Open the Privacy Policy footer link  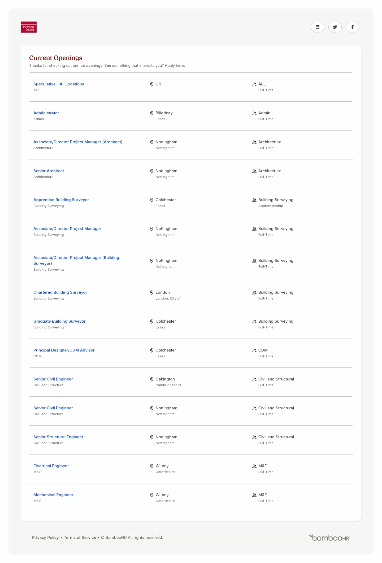tap(45, 538)
